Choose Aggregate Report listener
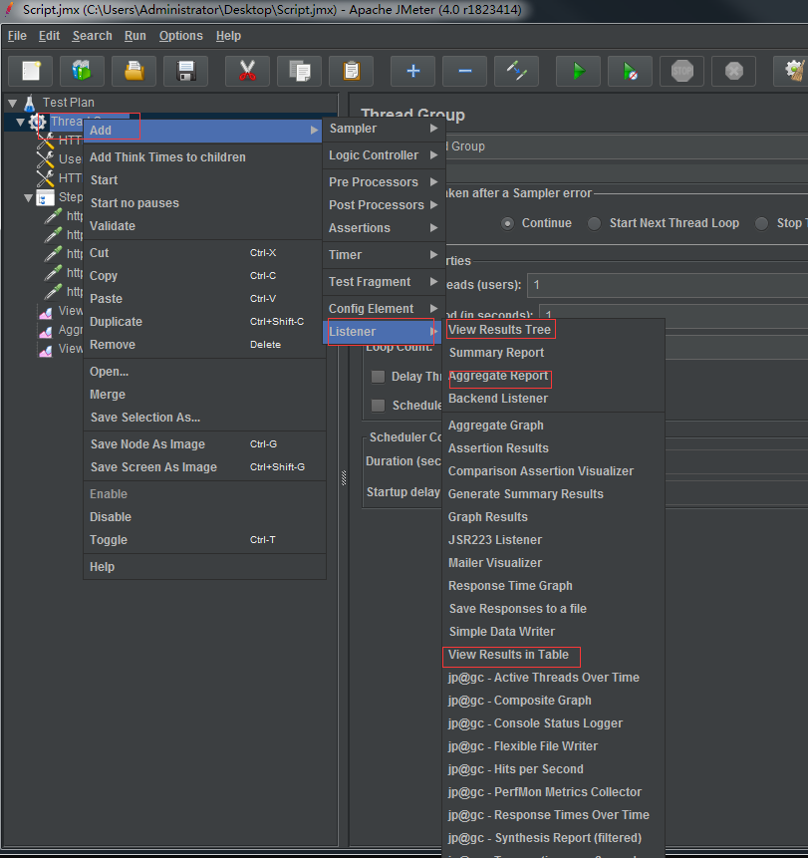 (x=554, y=376)
